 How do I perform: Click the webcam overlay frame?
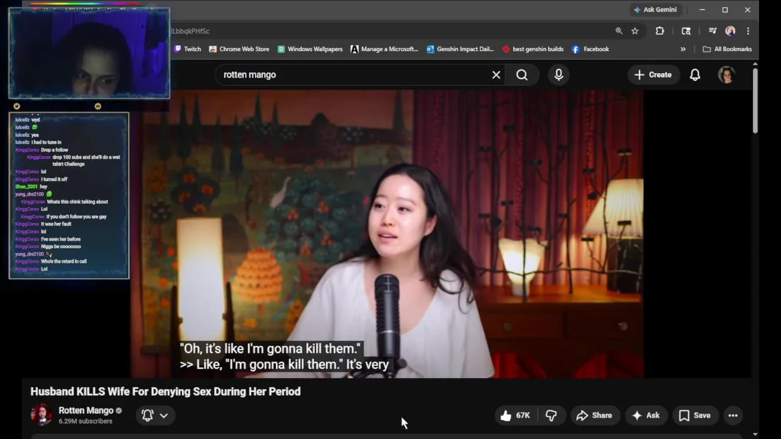click(89, 54)
